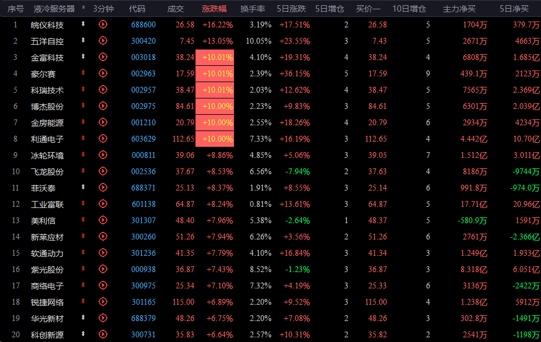Click the 代码 column header

pyautogui.click(x=137, y=9)
